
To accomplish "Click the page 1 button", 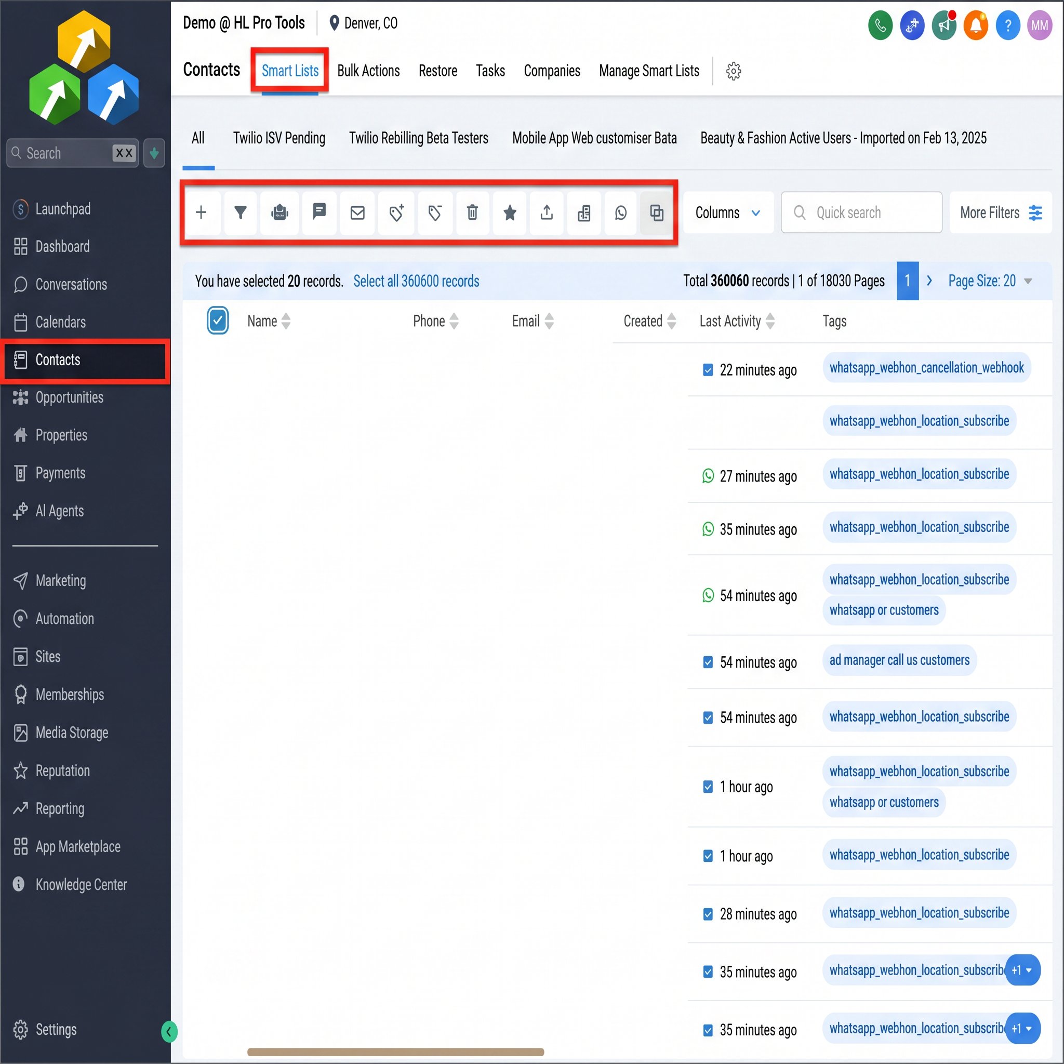I will [x=908, y=281].
